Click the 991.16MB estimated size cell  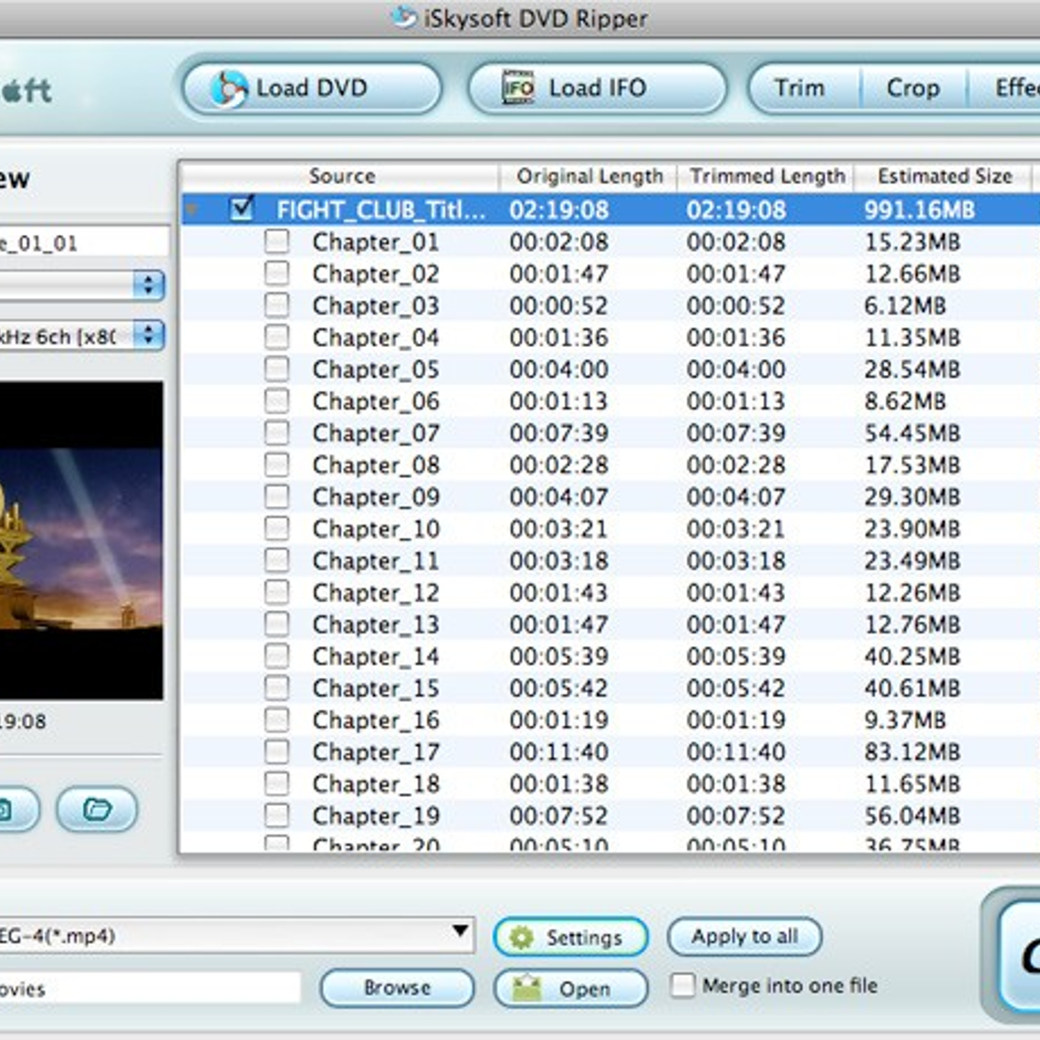coord(919,209)
